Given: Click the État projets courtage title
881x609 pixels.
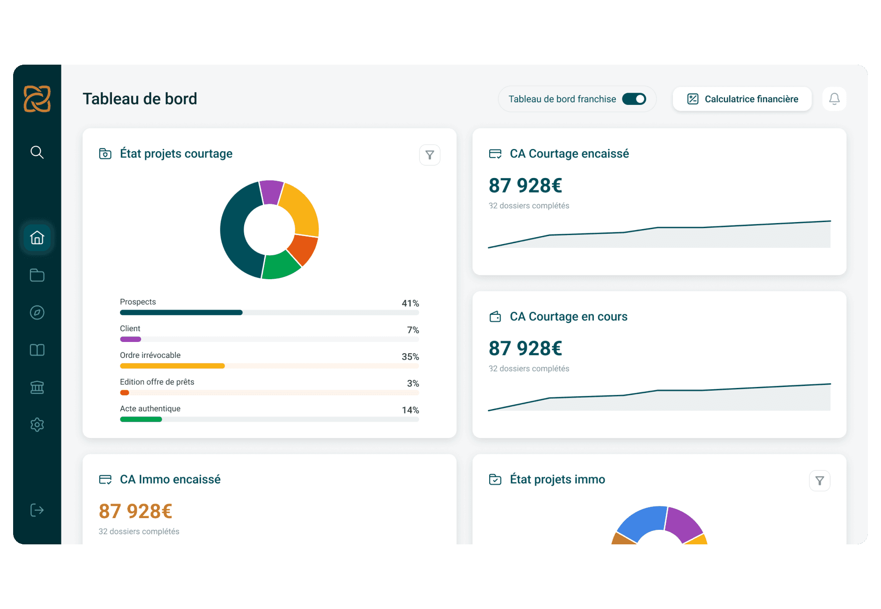Looking at the screenshot, I should [176, 154].
